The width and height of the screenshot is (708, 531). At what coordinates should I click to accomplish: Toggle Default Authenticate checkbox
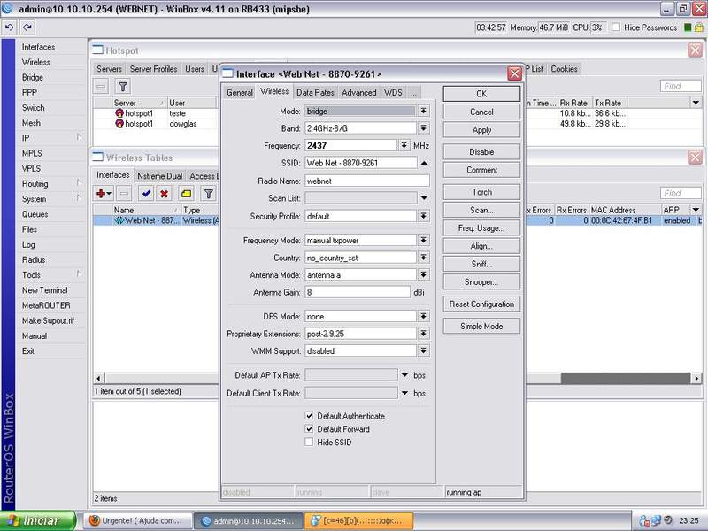tap(309, 416)
